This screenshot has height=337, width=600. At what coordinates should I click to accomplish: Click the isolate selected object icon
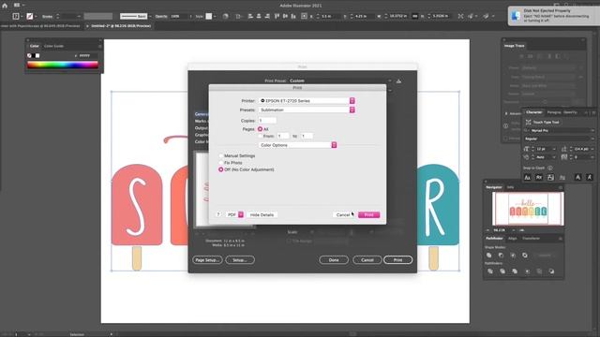pyautogui.click(x=460, y=17)
